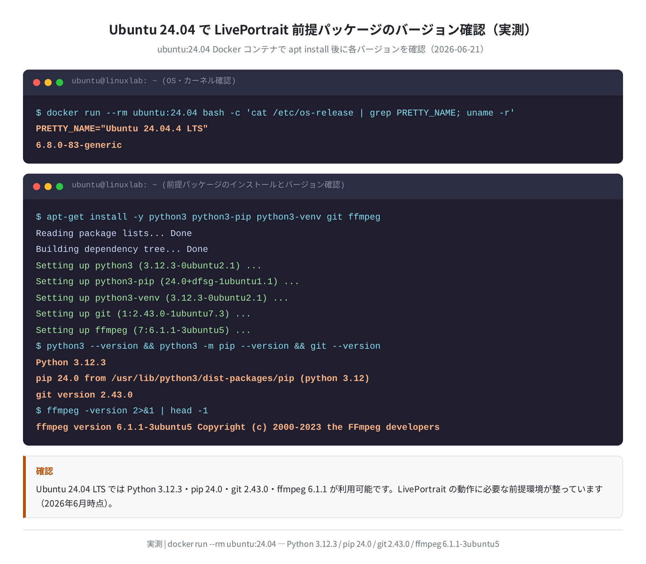Click the 'ffmpeg -version 2>&1 | head -1' command
Screen dimensions: 646x564
(x=122, y=410)
